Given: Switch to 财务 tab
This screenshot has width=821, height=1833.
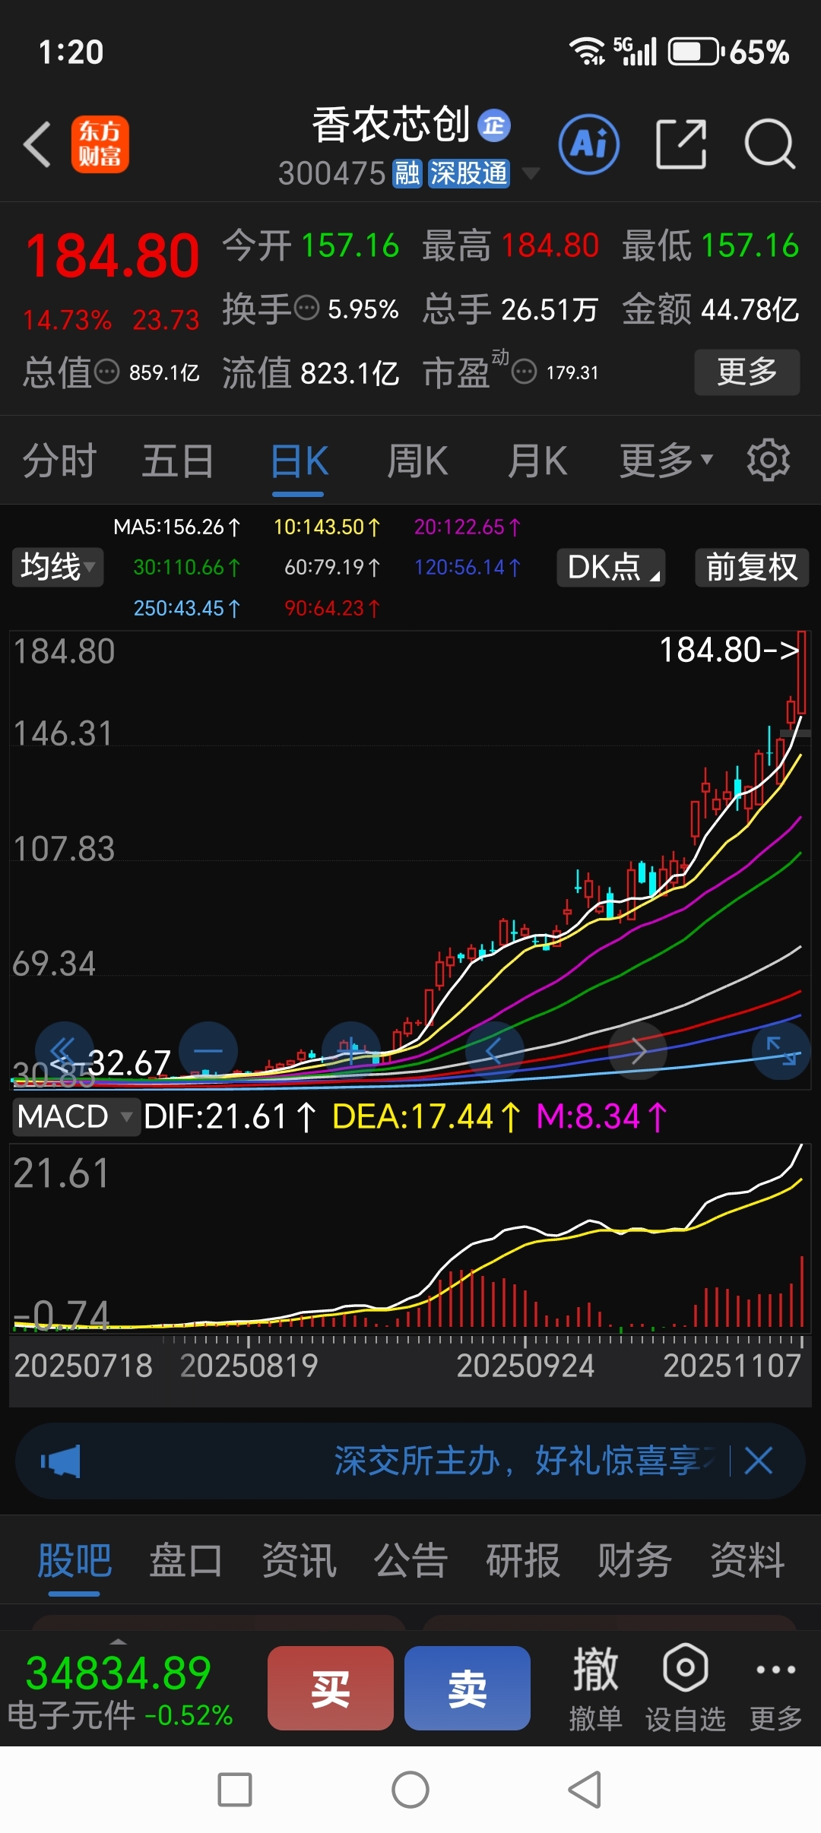Looking at the screenshot, I should tap(635, 1560).
